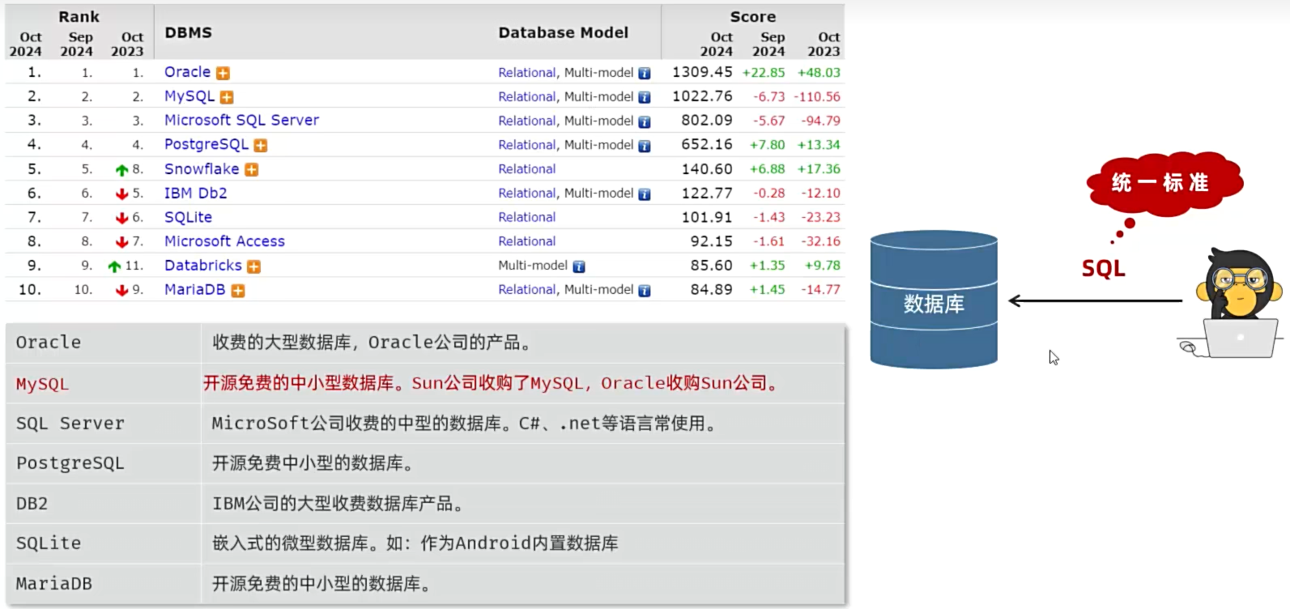This screenshot has height=609, width=1290.
Task: Click the Multi-model info icon in Oracle row
Action: [644, 73]
